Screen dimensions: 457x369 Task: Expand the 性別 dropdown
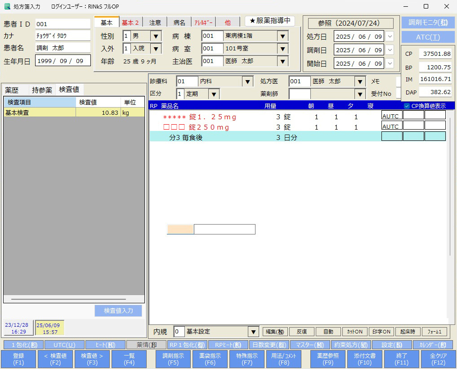[156, 36]
